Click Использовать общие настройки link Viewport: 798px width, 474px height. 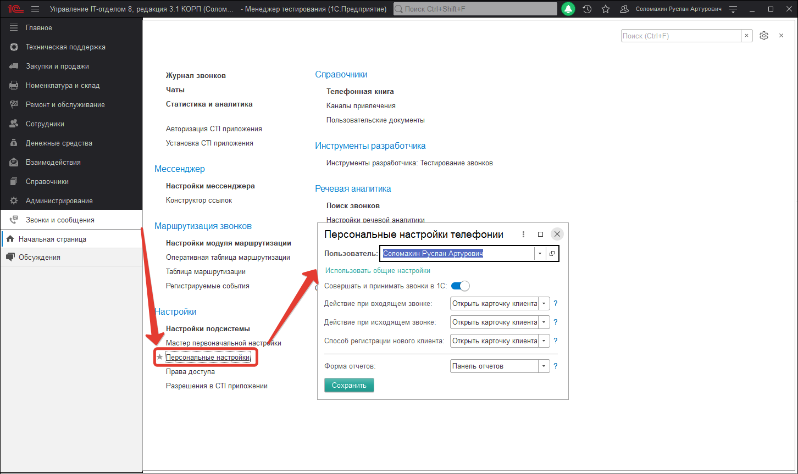tap(378, 271)
